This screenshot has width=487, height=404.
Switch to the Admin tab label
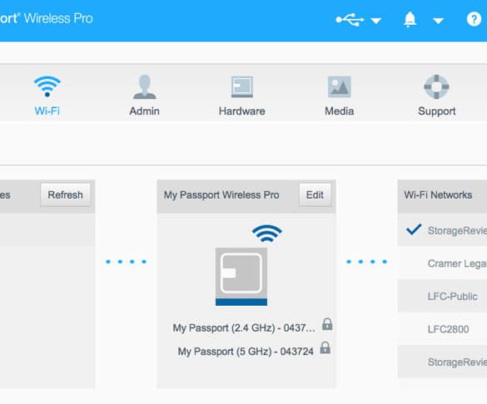(144, 111)
